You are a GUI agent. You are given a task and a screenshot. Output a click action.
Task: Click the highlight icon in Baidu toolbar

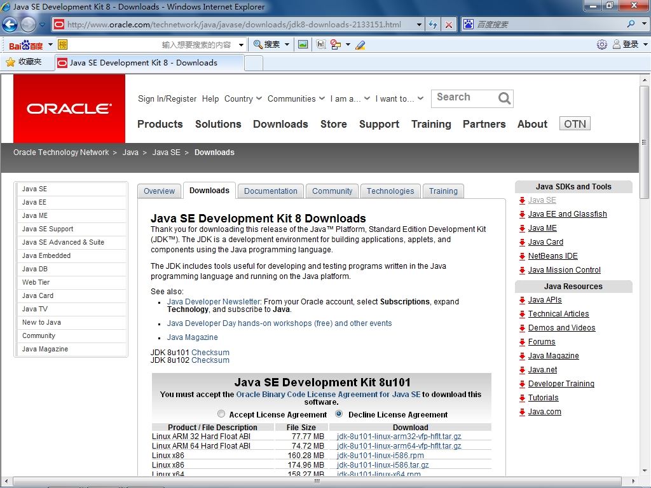click(x=321, y=44)
